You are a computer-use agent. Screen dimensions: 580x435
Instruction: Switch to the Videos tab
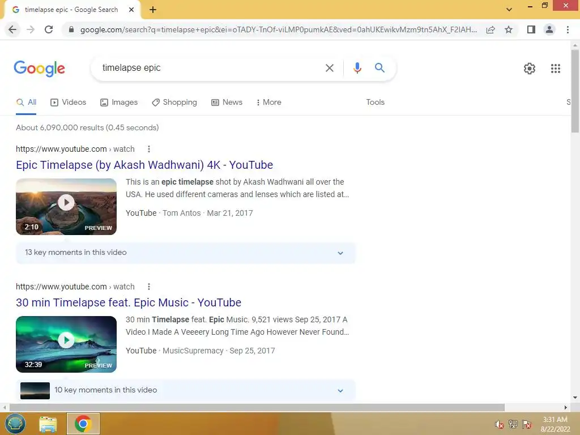(x=69, y=103)
